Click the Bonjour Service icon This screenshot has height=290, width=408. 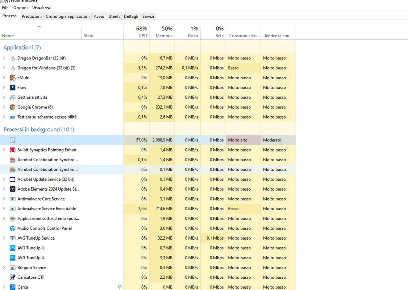pyautogui.click(x=12, y=268)
